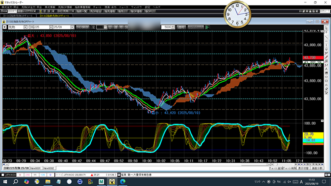331x186 pixels.
Task: Switch chart to daily (日) bars
Action: [110, 27]
